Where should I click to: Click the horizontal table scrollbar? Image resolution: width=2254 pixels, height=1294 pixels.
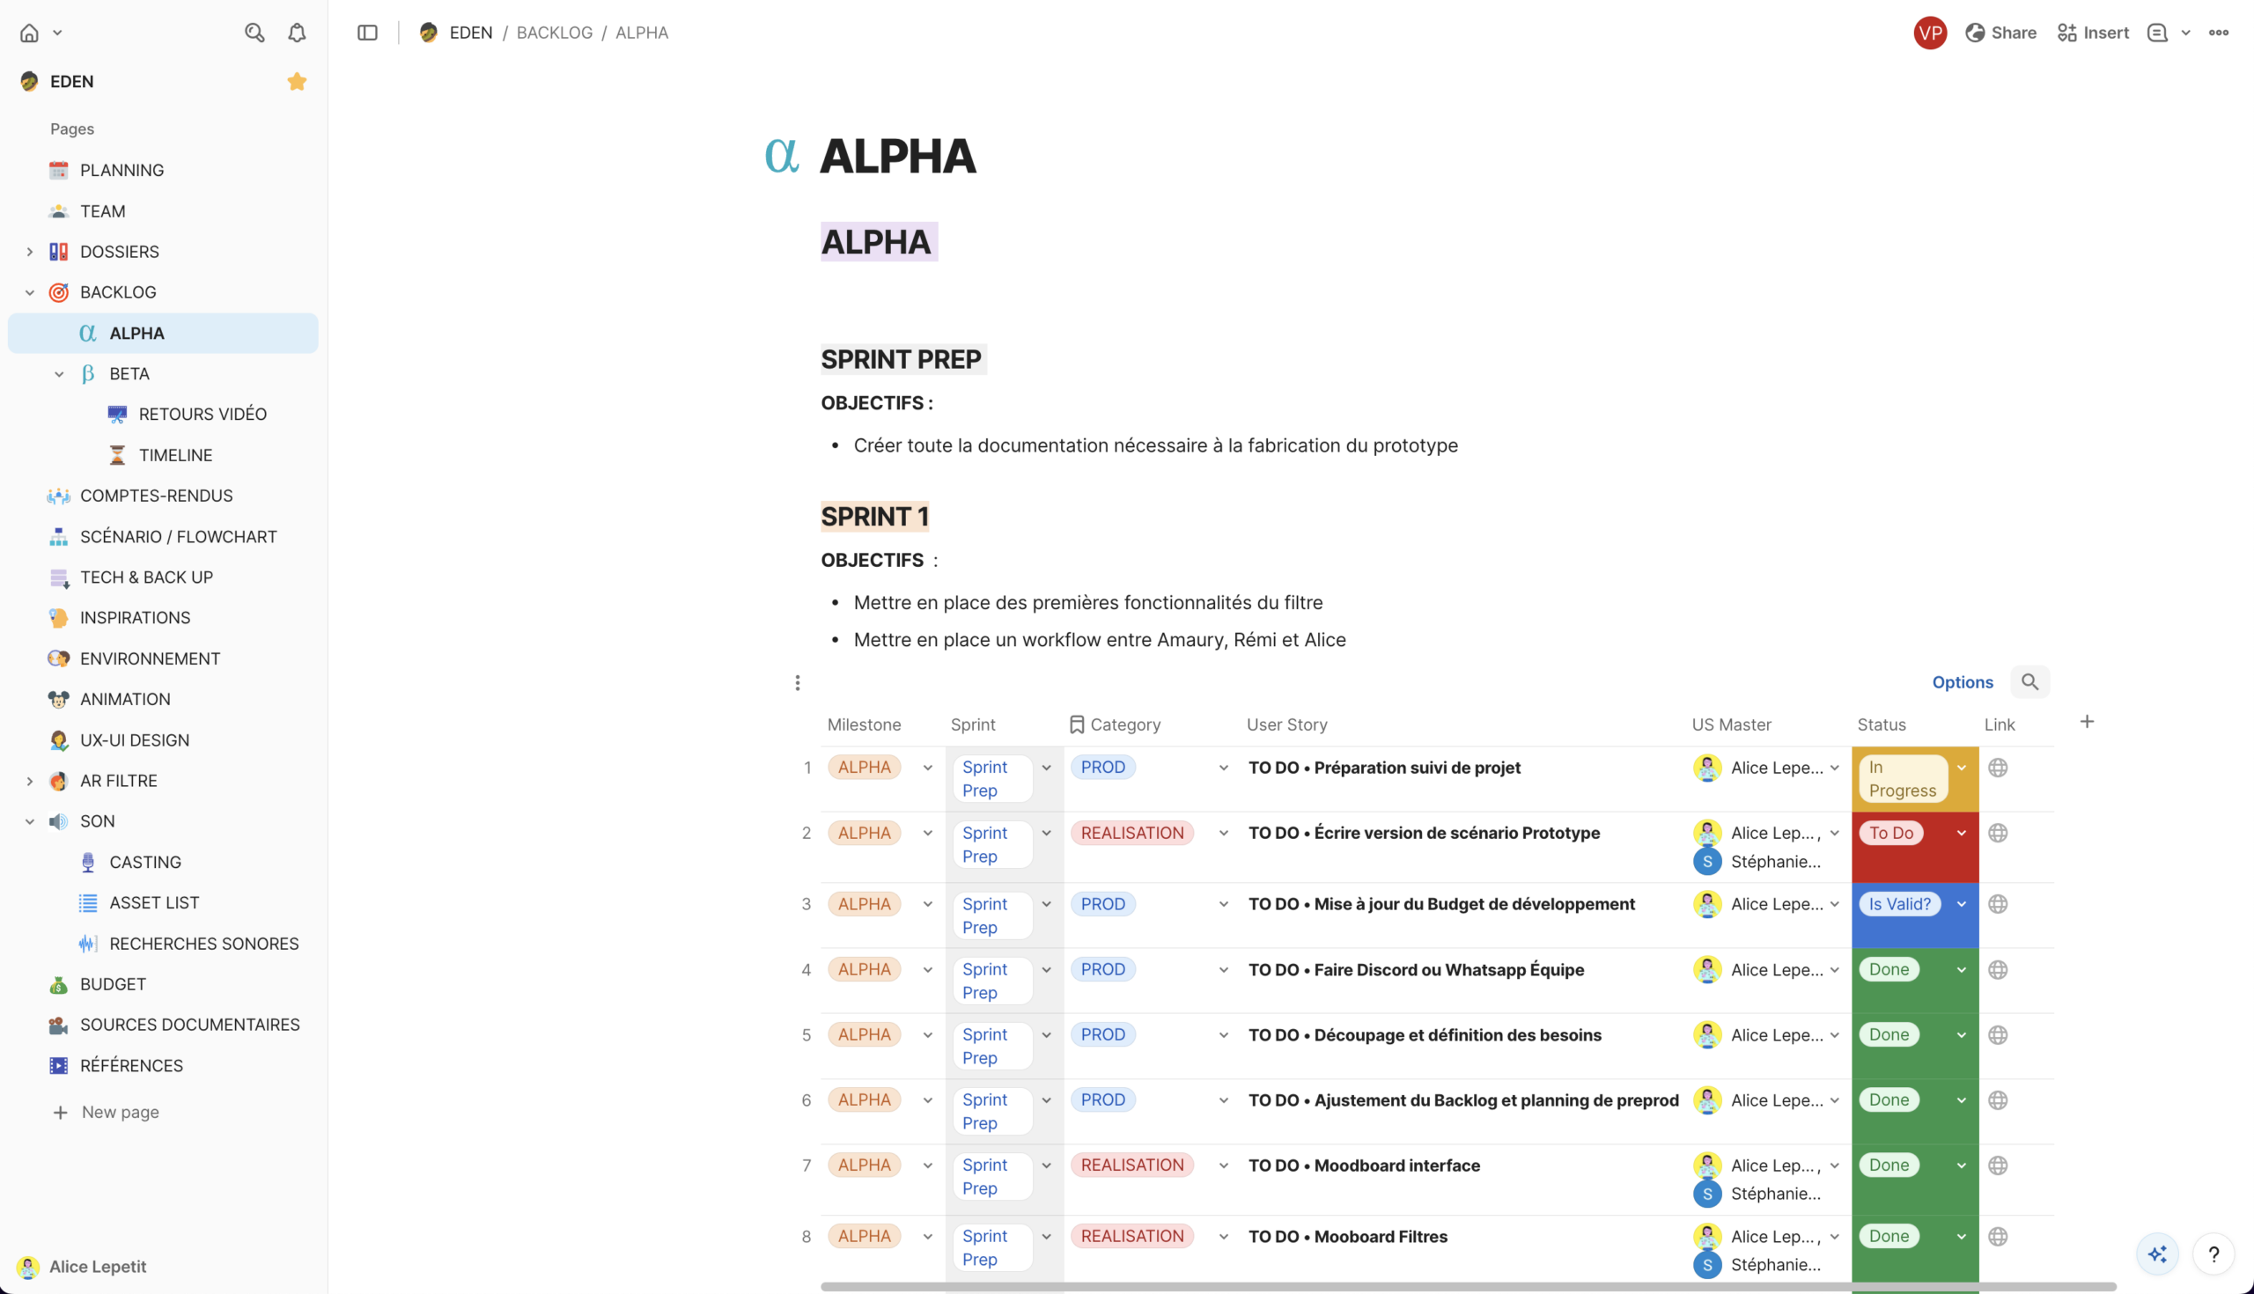click(1467, 1286)
